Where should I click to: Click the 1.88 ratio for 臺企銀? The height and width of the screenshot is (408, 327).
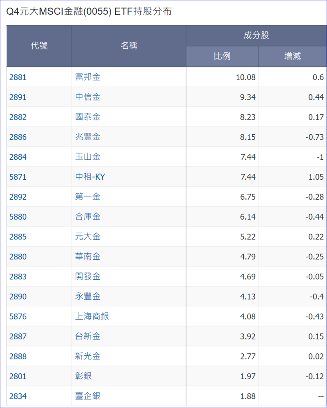248,396
